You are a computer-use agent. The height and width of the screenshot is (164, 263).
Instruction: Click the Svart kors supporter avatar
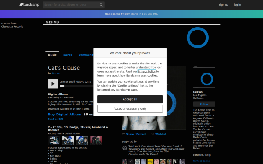point(124,148)
